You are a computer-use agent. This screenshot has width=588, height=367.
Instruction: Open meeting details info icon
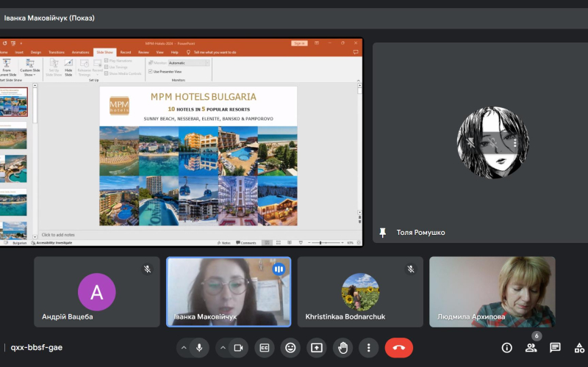[x=506, y=348]
